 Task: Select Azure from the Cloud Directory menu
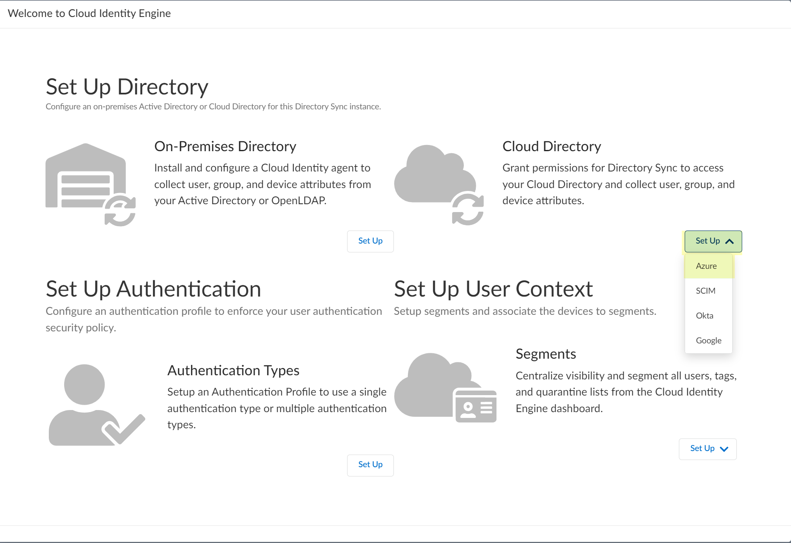tap(707, 266)
